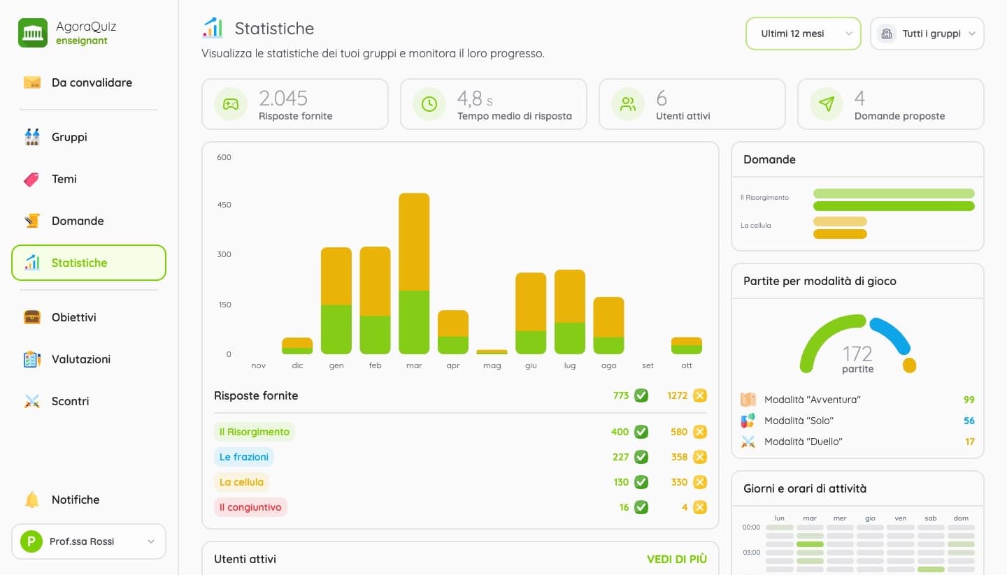Click the Gruppi people icon in sidebar

(32, 137)
